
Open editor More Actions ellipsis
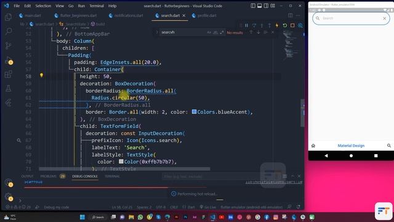(x=298, y=15)
